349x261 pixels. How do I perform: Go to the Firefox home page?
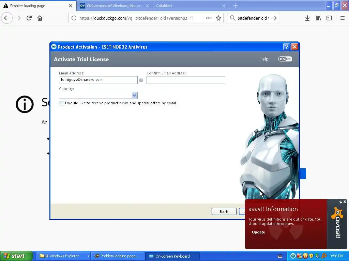(40, 18)
